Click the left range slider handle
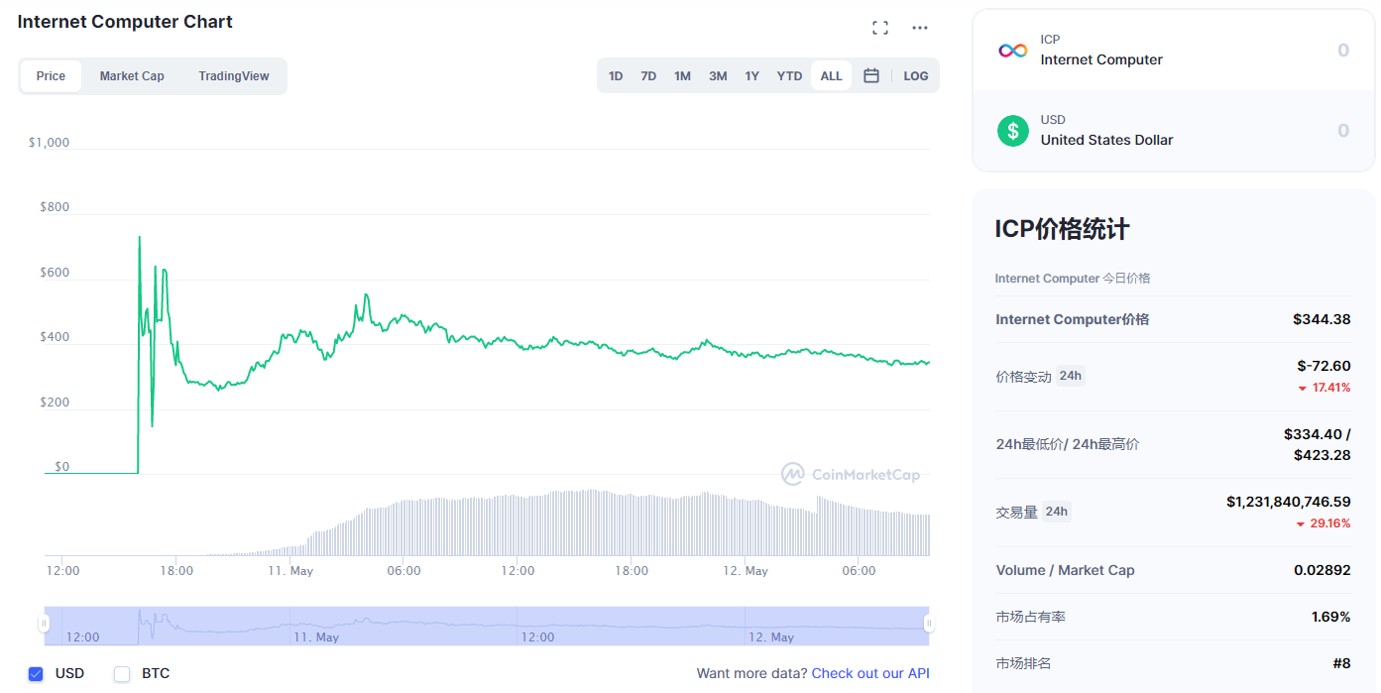1381x693 pixels. click(x=44, y=624)
